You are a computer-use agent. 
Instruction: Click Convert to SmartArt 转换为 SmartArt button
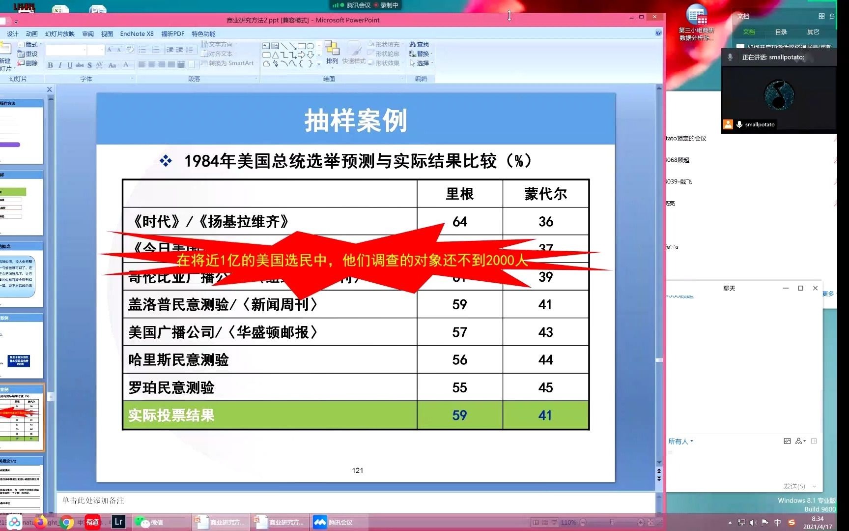click(227, 63)
